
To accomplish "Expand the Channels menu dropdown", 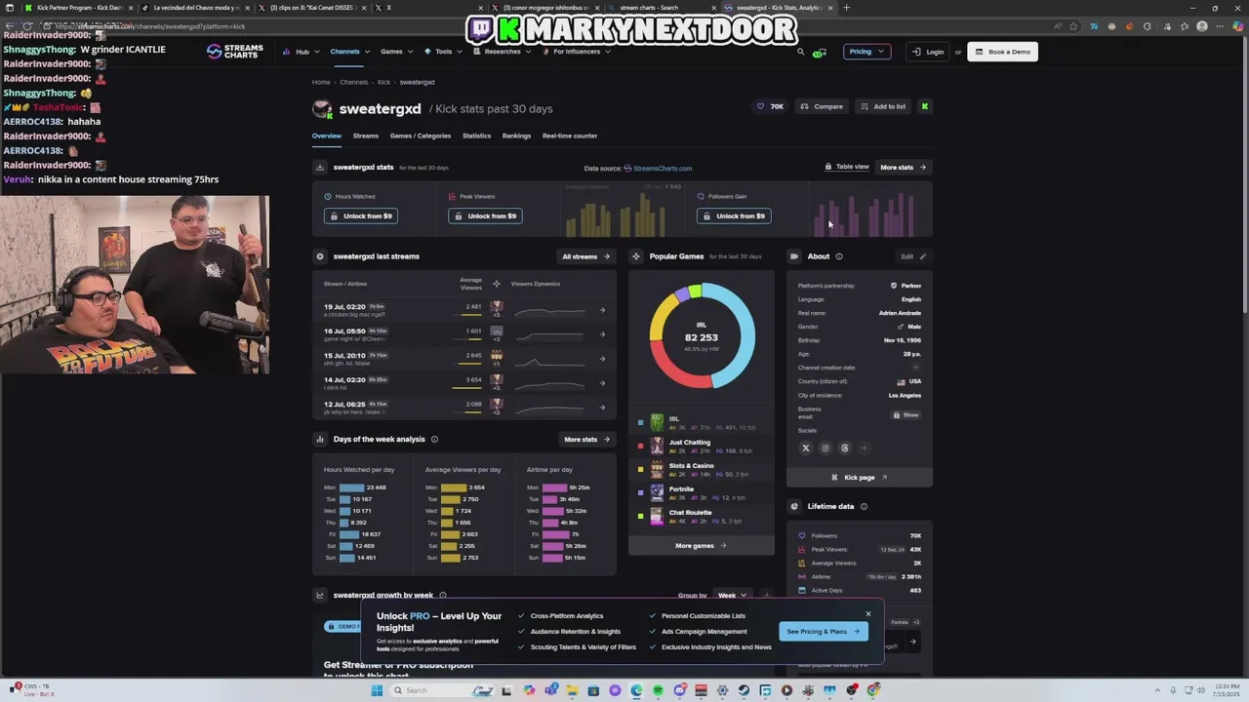I will (x=349, y=52).
